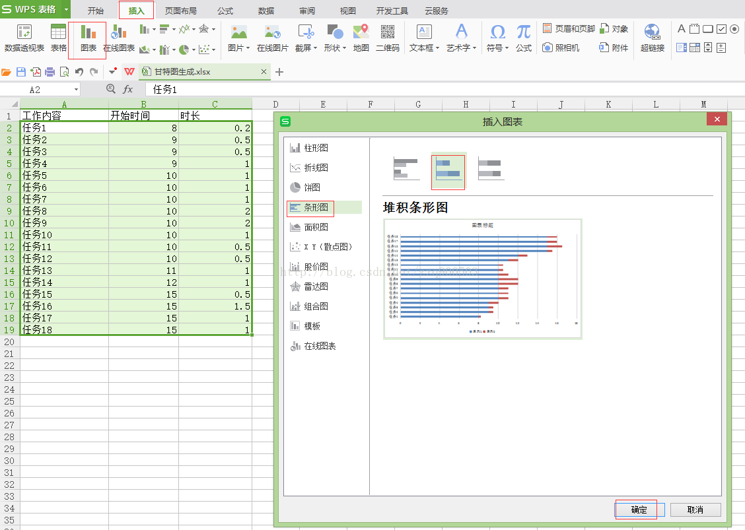Viewport: 745px width, 530px height.
Task: Open the WPS 表格 application menu arrow
Action: pos(66,9)
